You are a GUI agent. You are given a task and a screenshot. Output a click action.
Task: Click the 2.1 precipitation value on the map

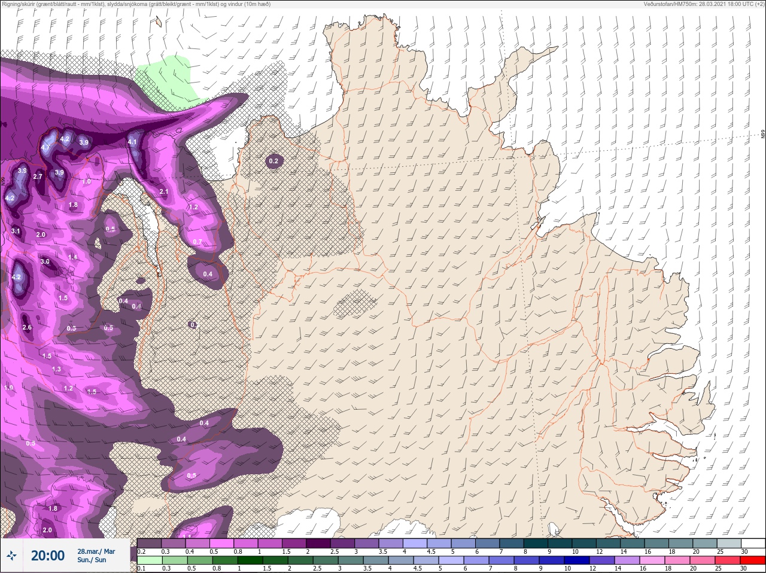click(164, 191)
